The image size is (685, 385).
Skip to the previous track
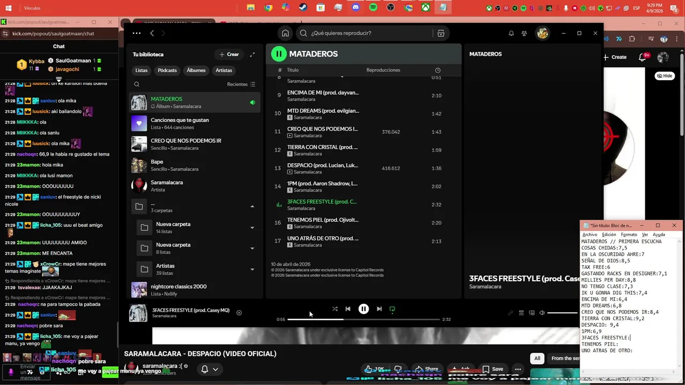pos(348,309)
